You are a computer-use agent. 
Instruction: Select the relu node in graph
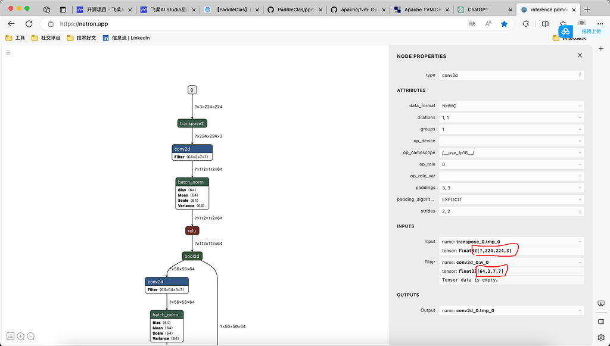192,230
